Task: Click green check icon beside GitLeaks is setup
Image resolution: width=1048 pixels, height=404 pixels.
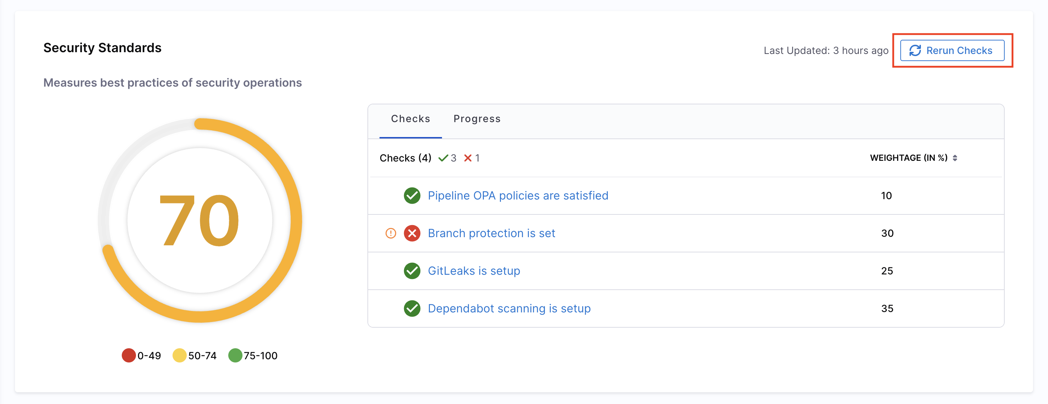Action: 412,271
